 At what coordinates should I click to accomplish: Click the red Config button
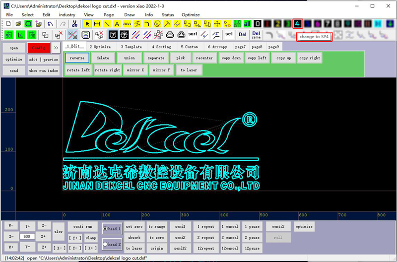pos(39,48)
